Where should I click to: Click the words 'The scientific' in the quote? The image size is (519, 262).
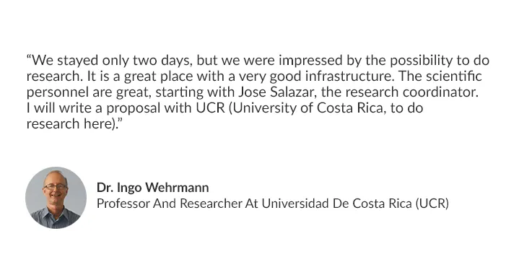(440, 77)
